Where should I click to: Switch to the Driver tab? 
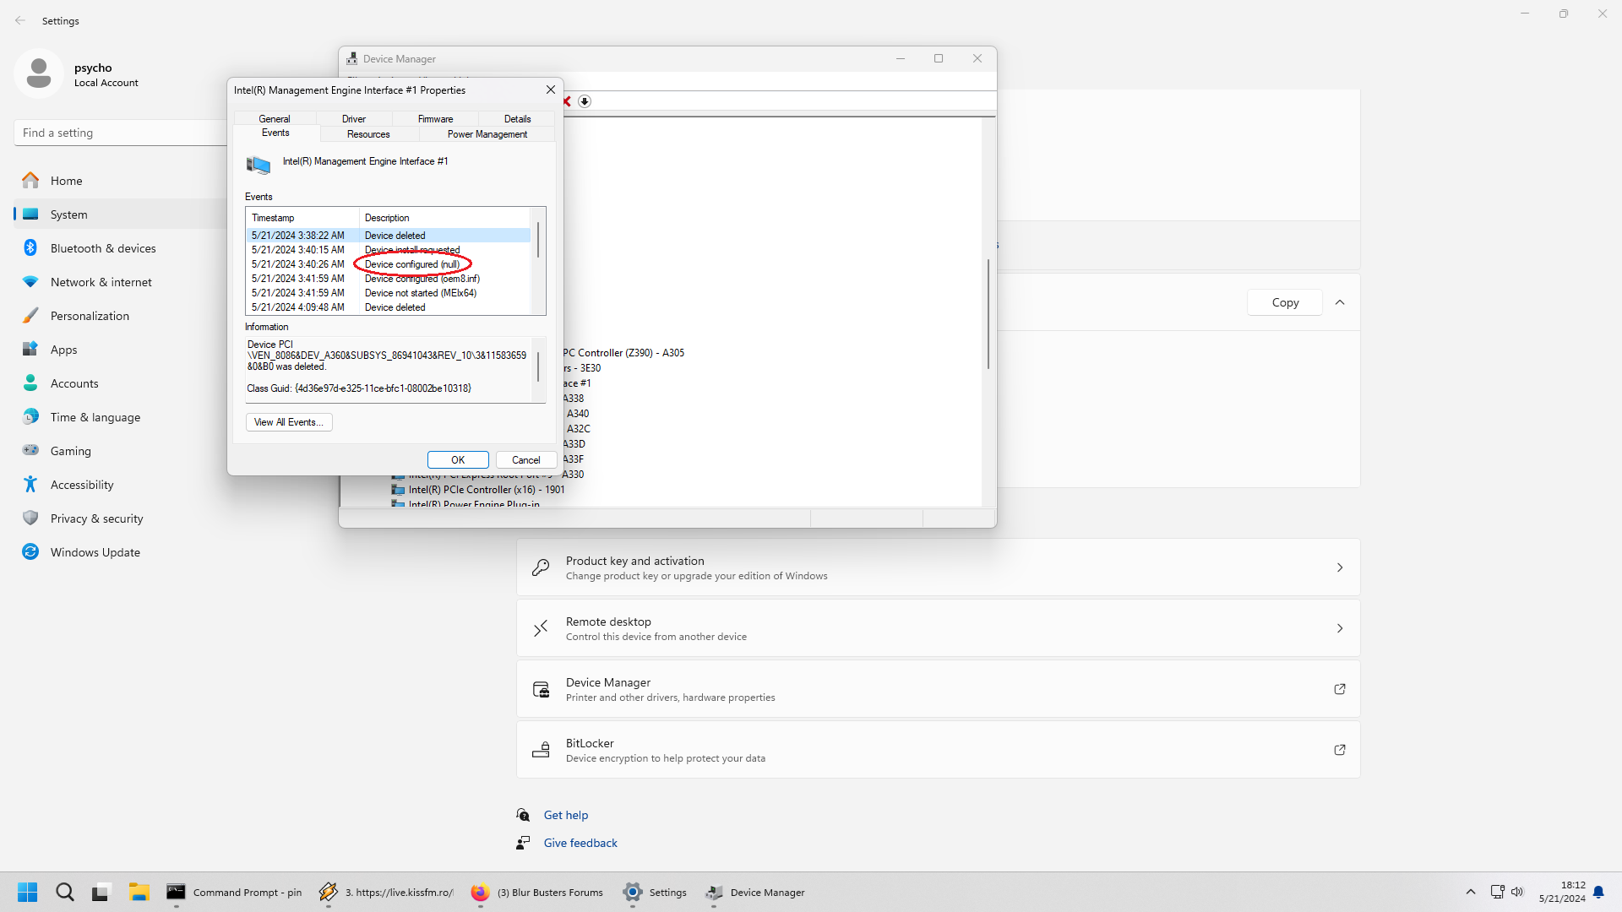point(353,119)
